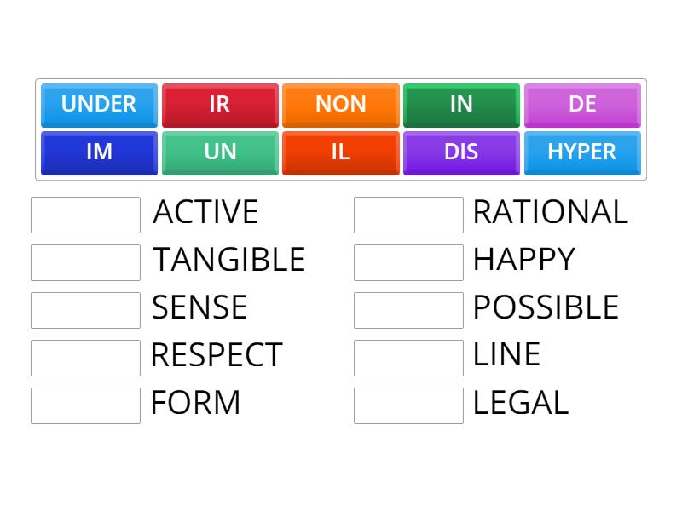Click the DIS prefix tile
The image size is (682, 511).
[x=461, y=152]
